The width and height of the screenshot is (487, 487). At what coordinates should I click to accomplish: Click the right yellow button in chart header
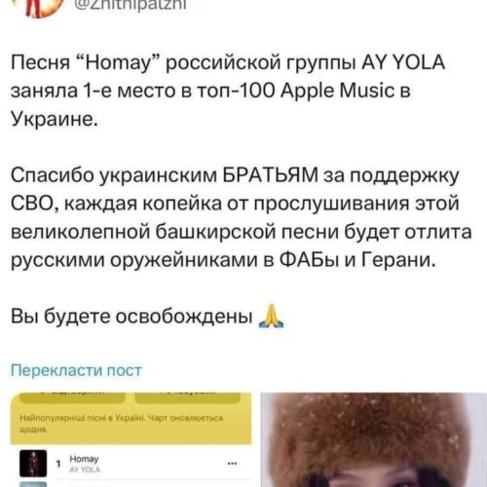187,397
